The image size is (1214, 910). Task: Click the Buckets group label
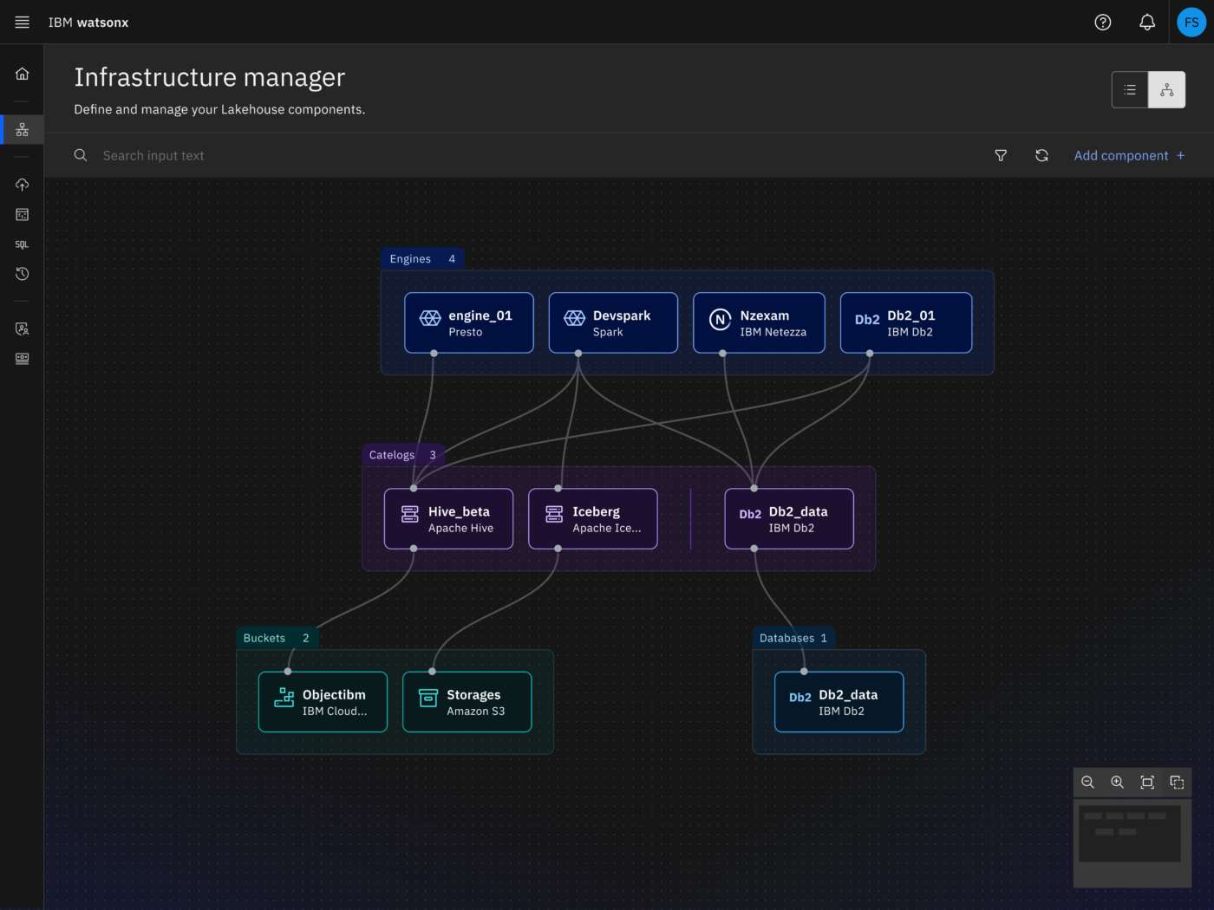tap(277, 639)
